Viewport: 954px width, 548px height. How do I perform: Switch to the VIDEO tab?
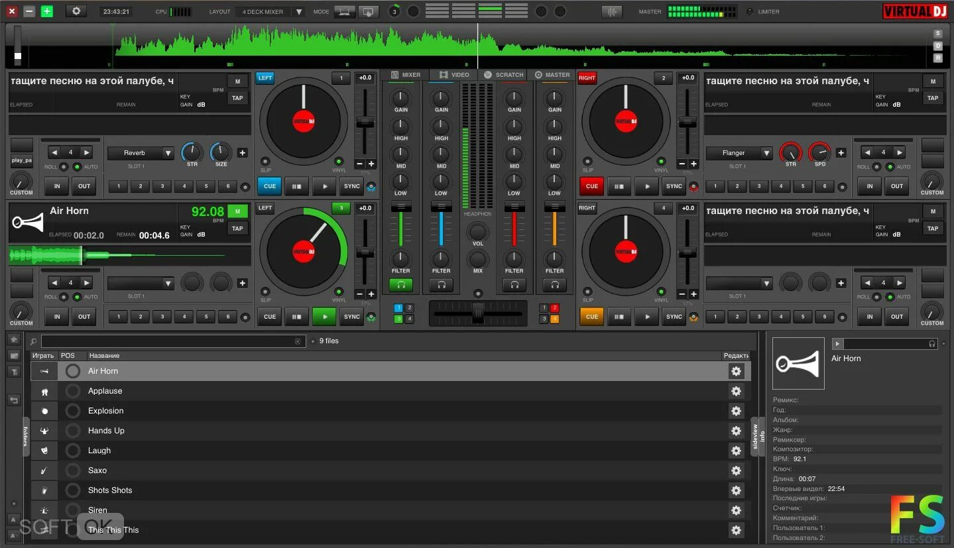[453, 75]
